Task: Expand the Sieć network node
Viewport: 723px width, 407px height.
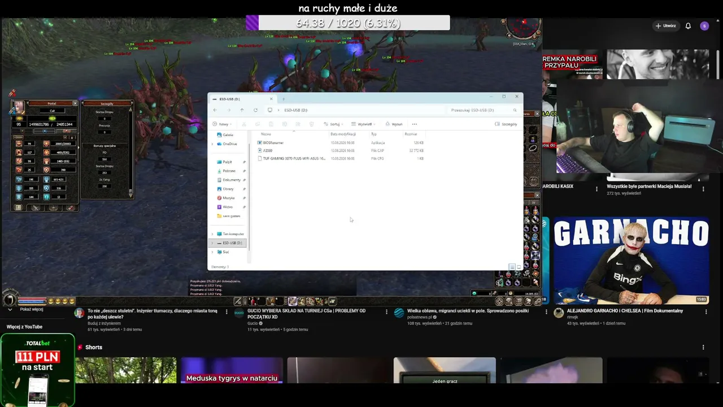Action: tap(212, 252)
